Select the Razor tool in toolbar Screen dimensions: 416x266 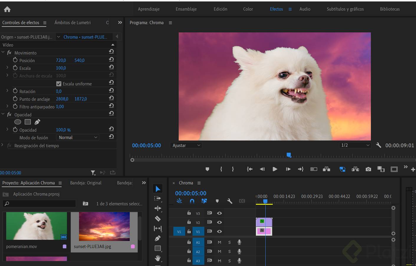click(x=158, y=219)
